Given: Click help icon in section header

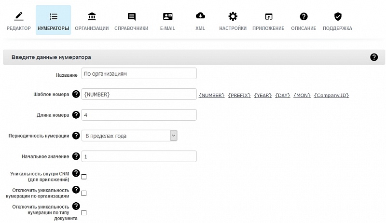Looking at the screenshot, I should [x=374, y=57].
